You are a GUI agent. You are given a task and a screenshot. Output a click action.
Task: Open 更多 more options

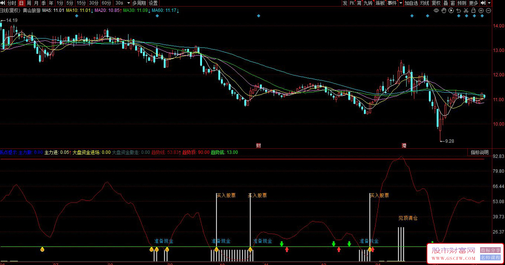click(x=474, y=3)
